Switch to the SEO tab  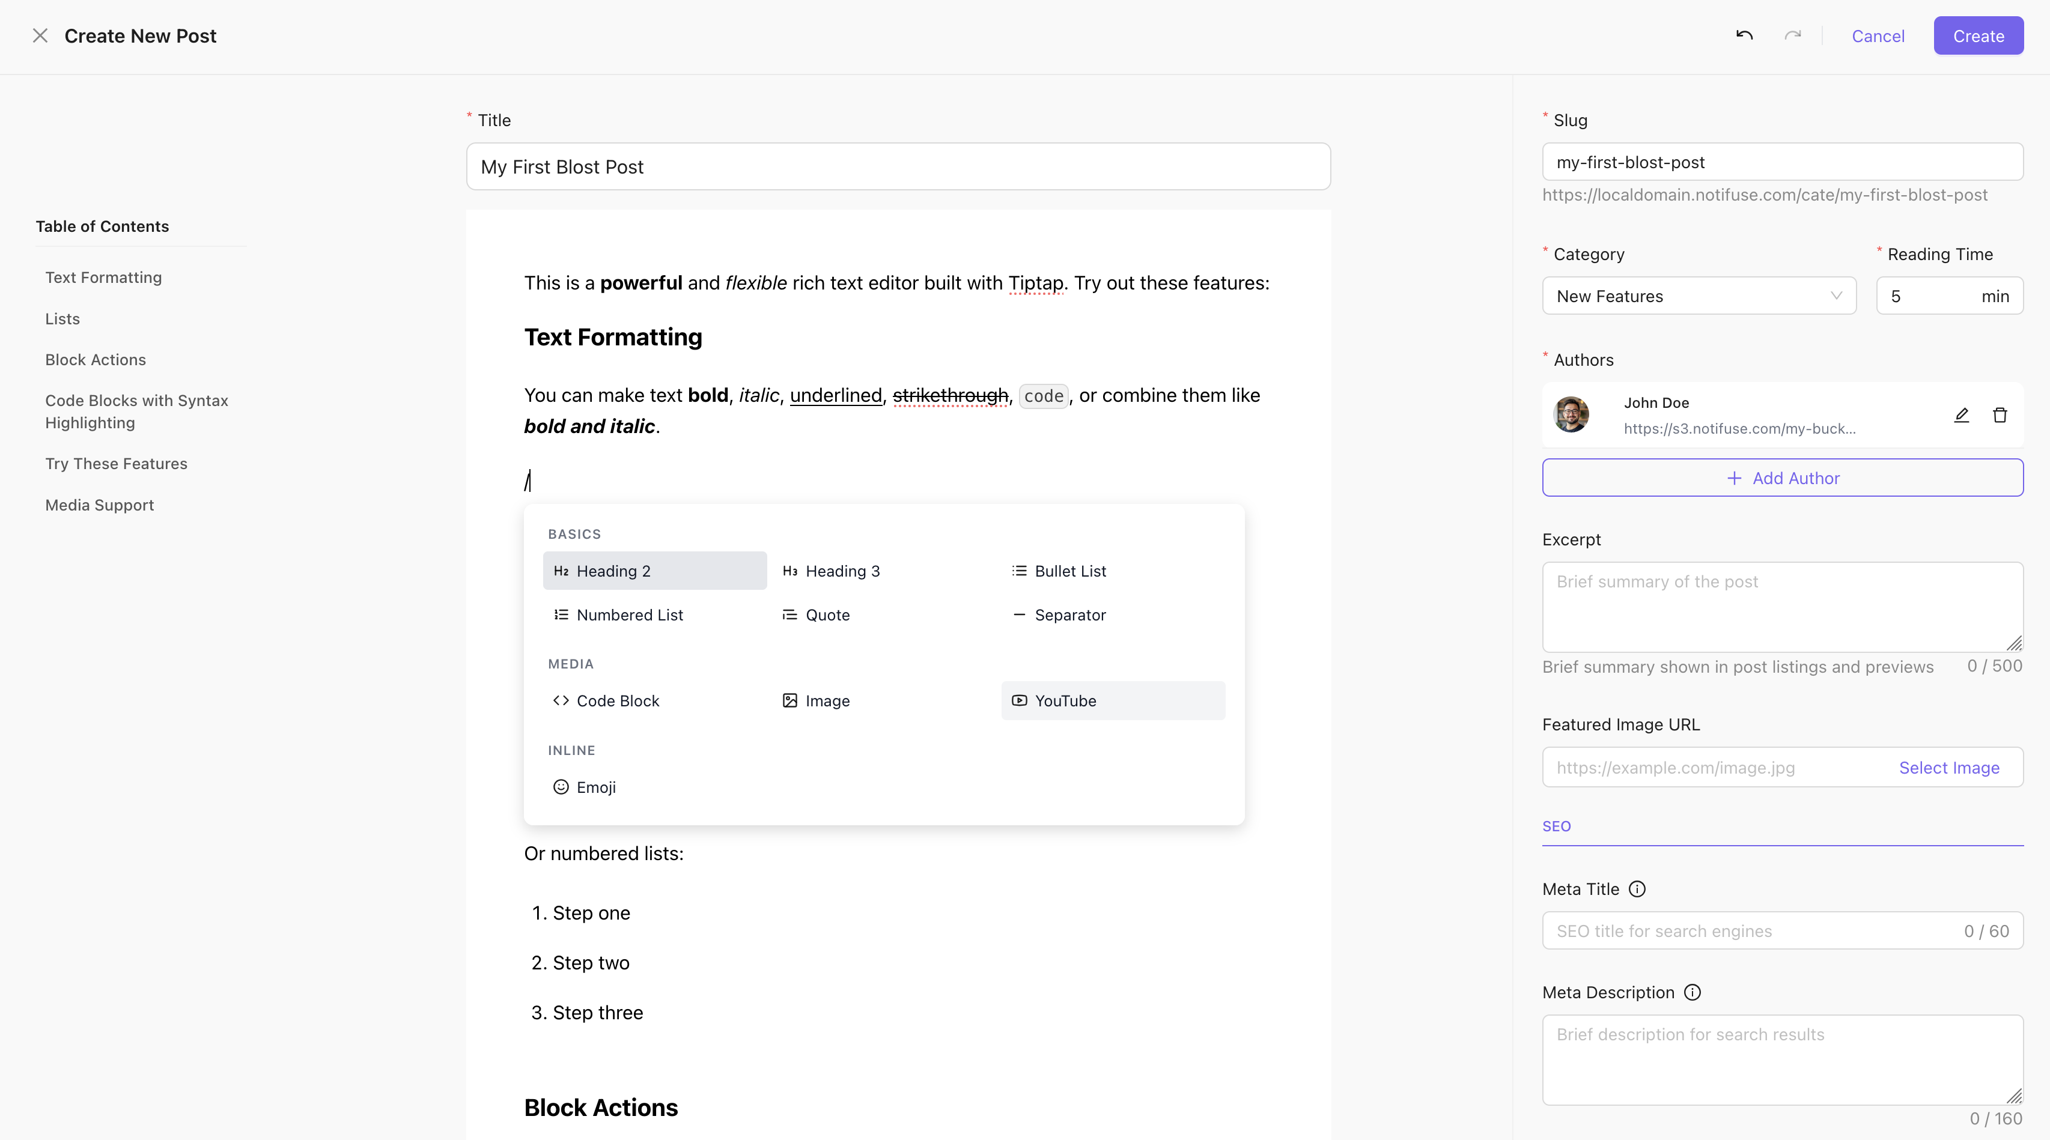(1556, 826)
